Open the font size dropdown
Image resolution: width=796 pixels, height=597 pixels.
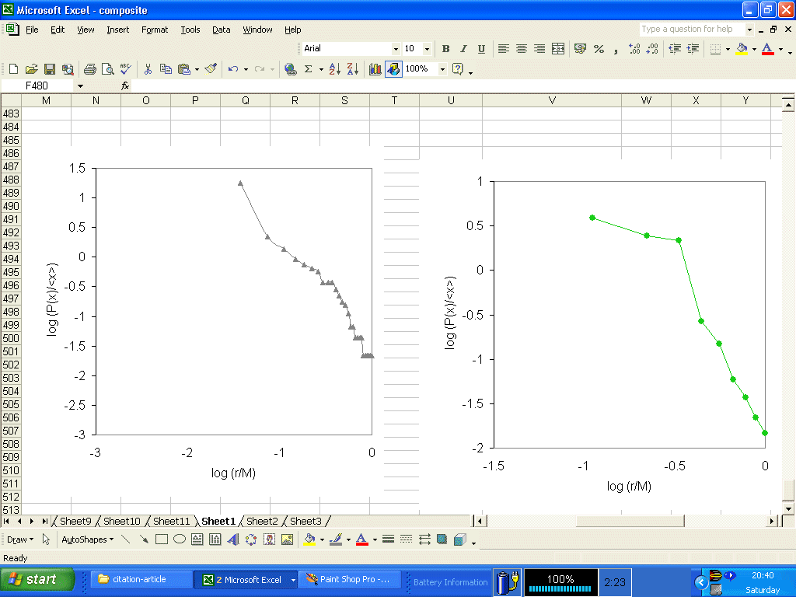[427, 49]
